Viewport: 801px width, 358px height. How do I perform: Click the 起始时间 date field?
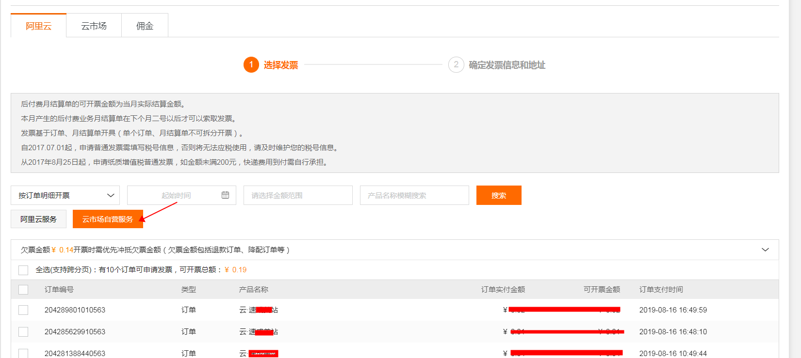click(x=181, y=195)
